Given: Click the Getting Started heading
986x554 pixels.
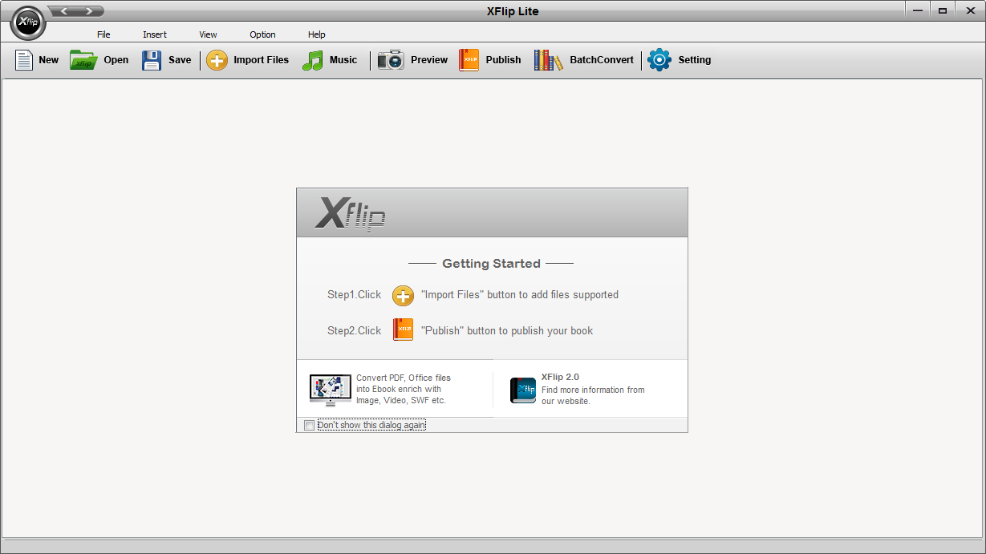Looking at the screenshot, I should pos(491,263).
